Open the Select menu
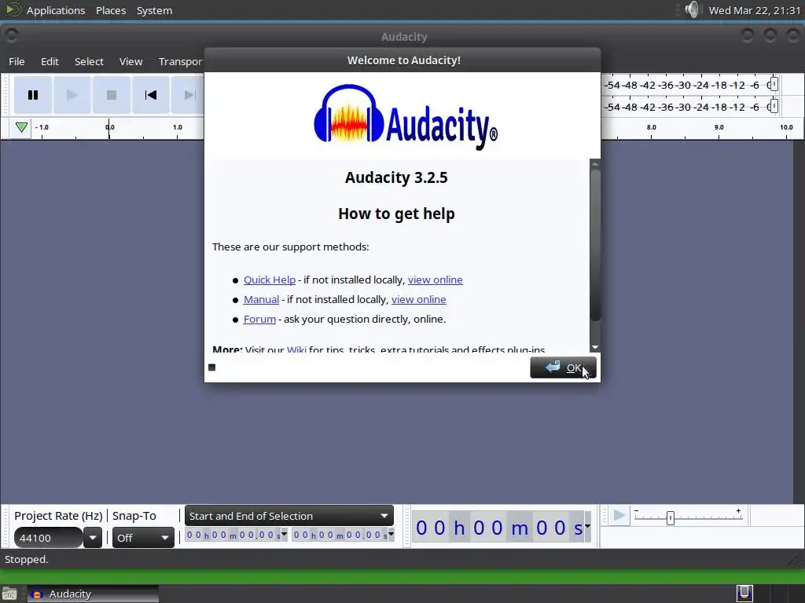 (89, 61)
